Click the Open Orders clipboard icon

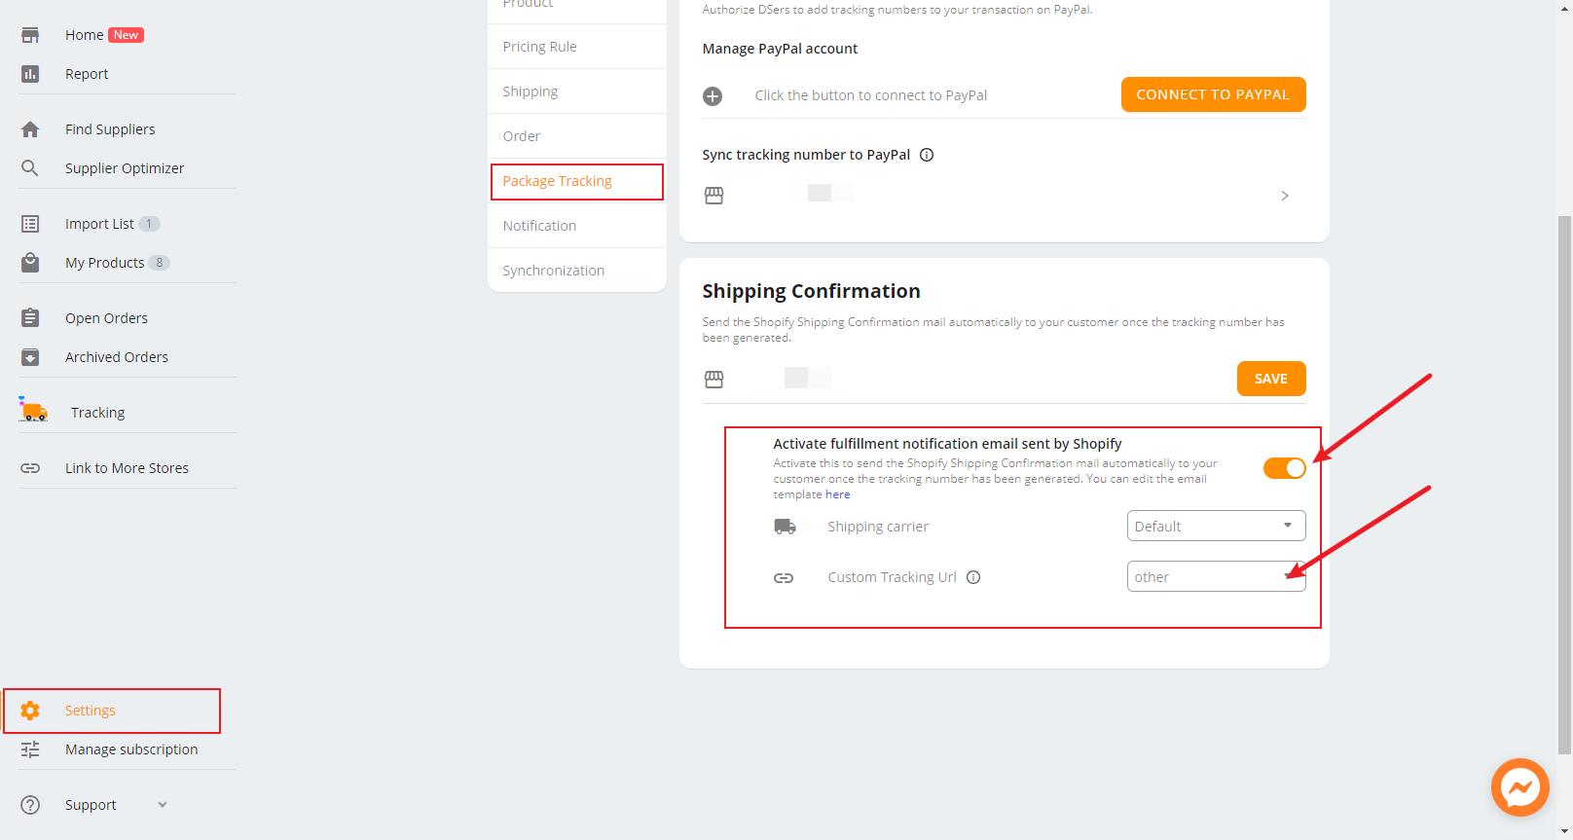click(x=30, y=318)
